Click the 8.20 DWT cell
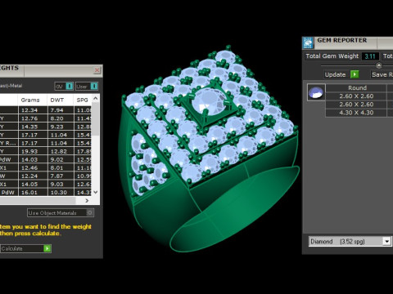Viewport: 393px width, 294px height. click(x=61, y=118)
